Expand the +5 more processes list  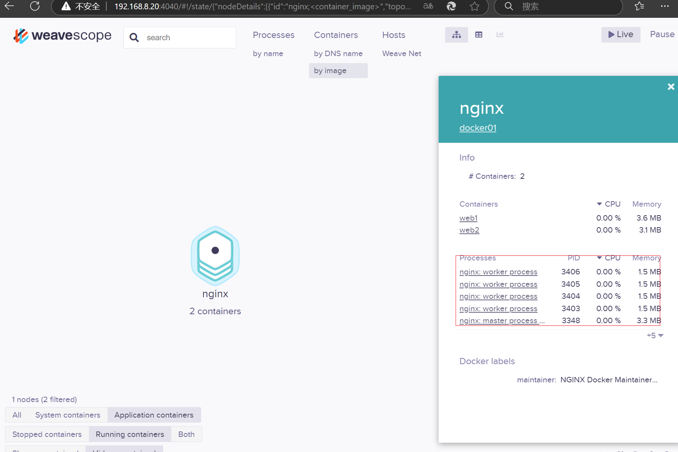pyautogui.click(x=655, y=336)
